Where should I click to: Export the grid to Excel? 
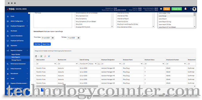[41, 56]
